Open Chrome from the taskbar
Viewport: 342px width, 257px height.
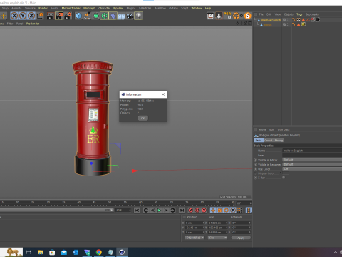(99, 252)
